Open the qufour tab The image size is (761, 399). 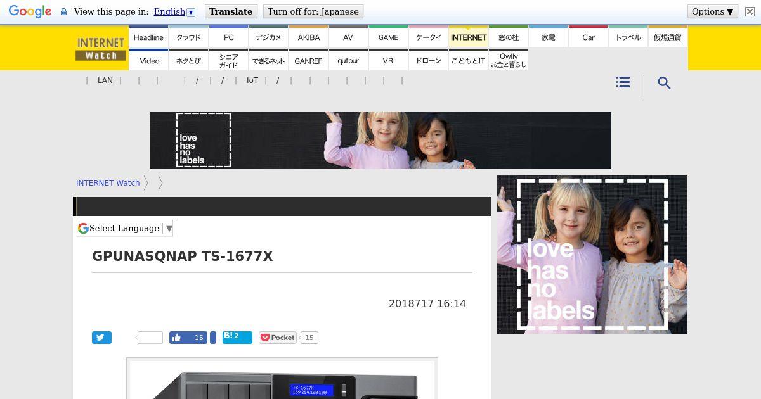pyautogui.click(x=348, y=60)
